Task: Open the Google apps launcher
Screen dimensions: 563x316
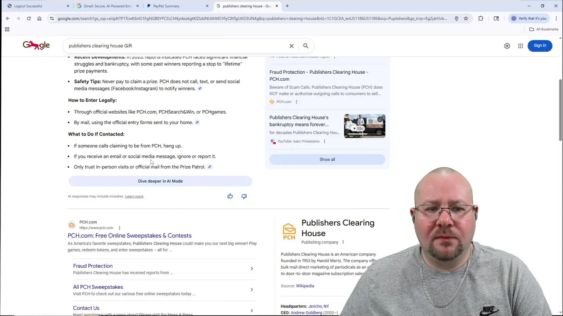Action: 520,46
